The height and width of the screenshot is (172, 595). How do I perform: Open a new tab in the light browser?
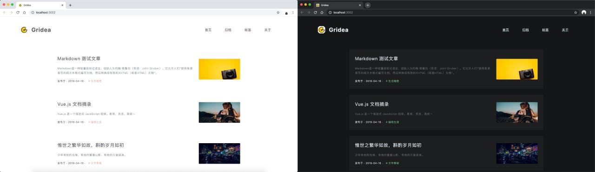pyautogui.click(x=70, y=5)
